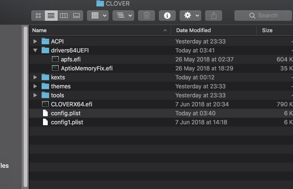Sort by Date Modified column header
This screenshot has height=189, width=293.
(214, 30)
